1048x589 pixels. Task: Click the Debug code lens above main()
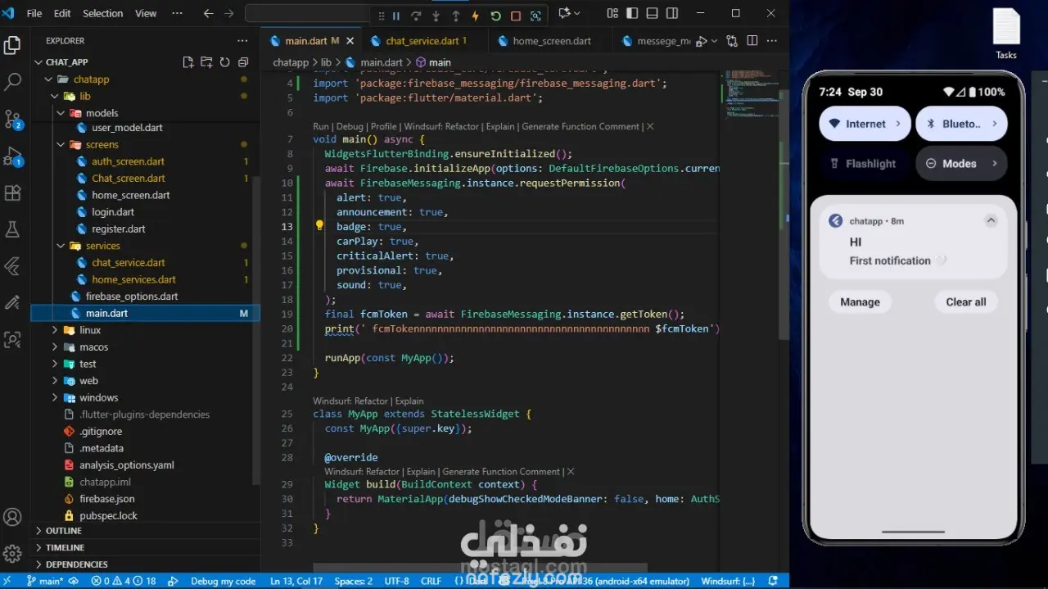(349, 126)
